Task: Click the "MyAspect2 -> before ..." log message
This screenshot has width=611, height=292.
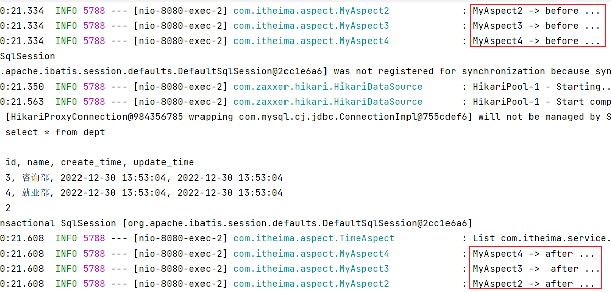Action: coord(537,11)
